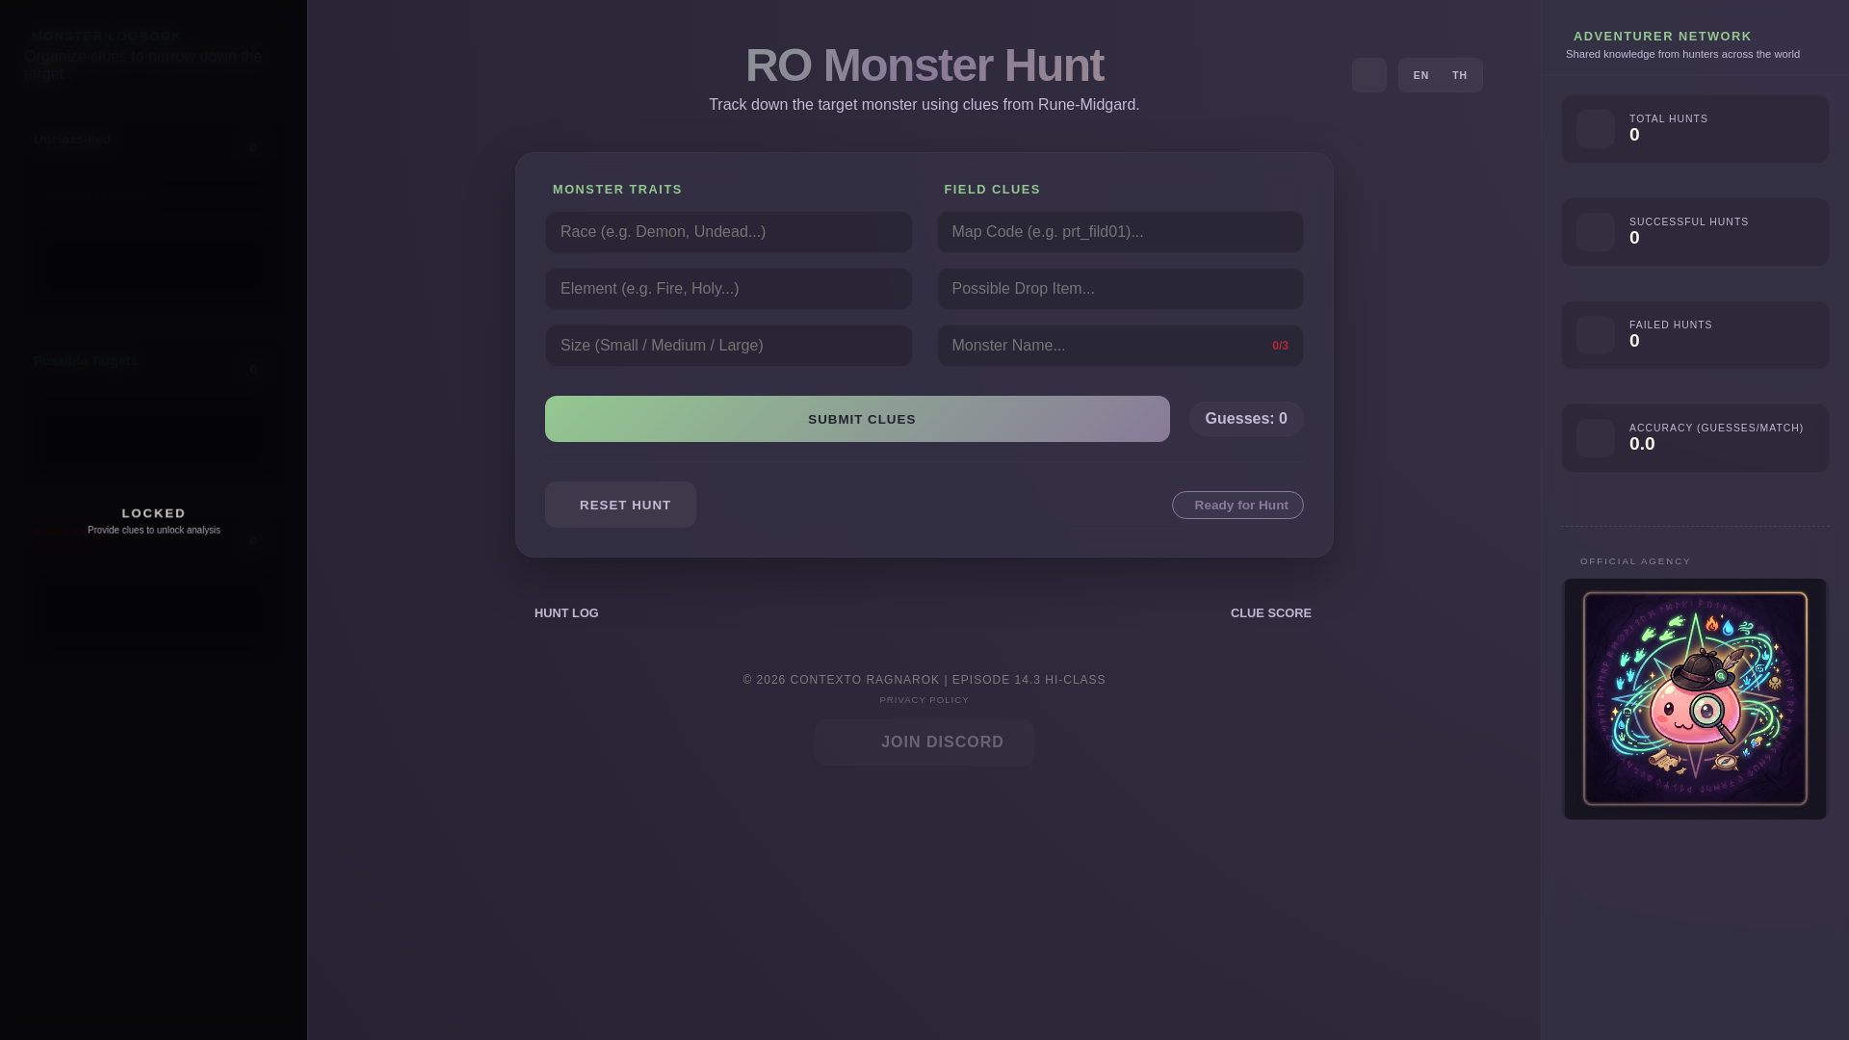This screenshot has height=1040, width=1849.
Task: Click the Successful Hunts stat icon tile
Action: [1596, 232]
